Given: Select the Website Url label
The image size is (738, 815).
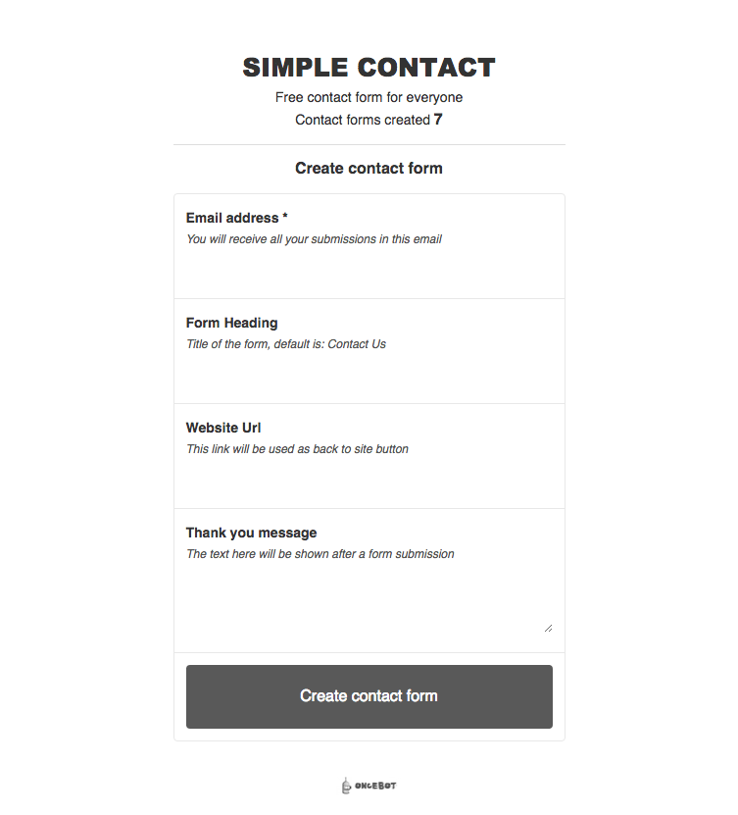Looking at the screenshot, I should pyautogui.click(x=223, y=428).
